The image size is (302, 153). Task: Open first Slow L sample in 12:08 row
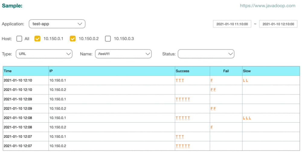pos(244,118)
